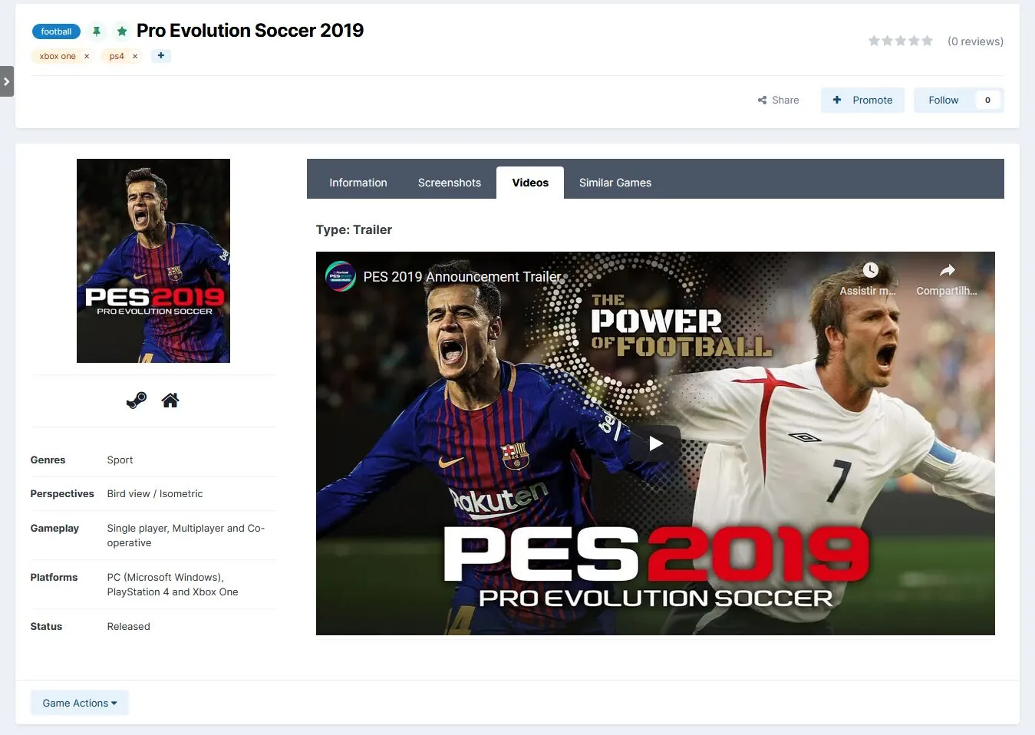
Task: Click the PES 2019 cover art thumbnail
Action: (153, 261)
